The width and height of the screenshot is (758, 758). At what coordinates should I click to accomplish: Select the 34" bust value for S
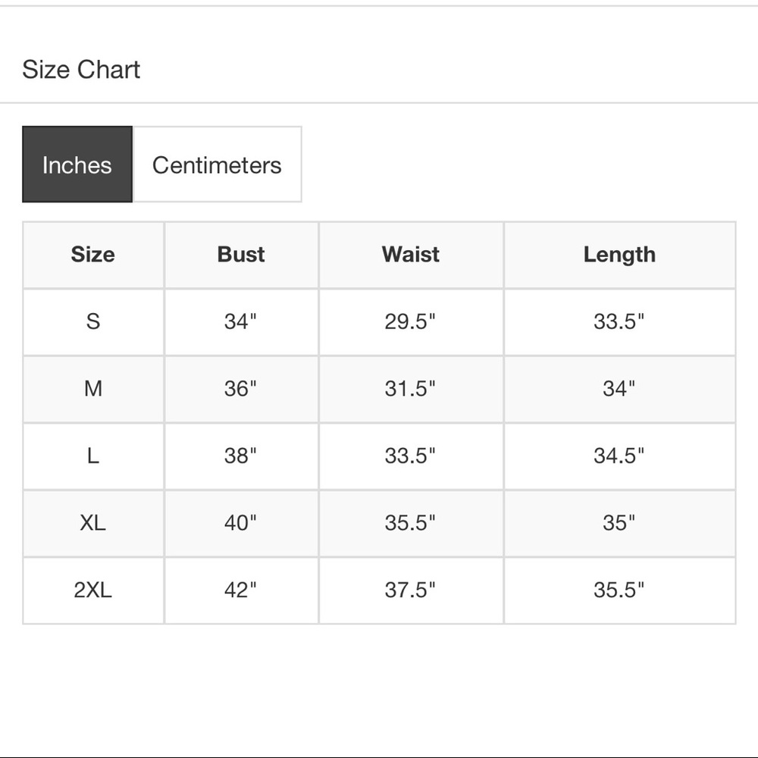240,321
